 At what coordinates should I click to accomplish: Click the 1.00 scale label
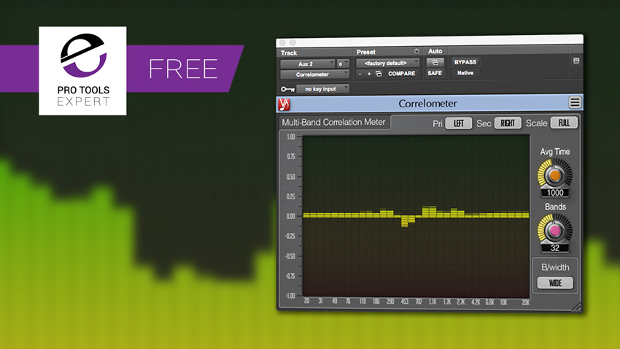290,137
